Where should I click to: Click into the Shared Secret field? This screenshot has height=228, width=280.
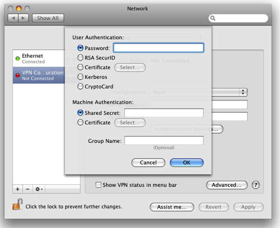pyautogui.click(x=164, y=113)
